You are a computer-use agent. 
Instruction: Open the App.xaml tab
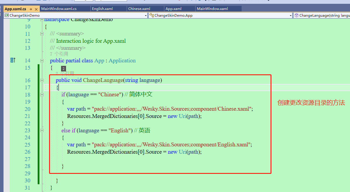pos(173,9)
